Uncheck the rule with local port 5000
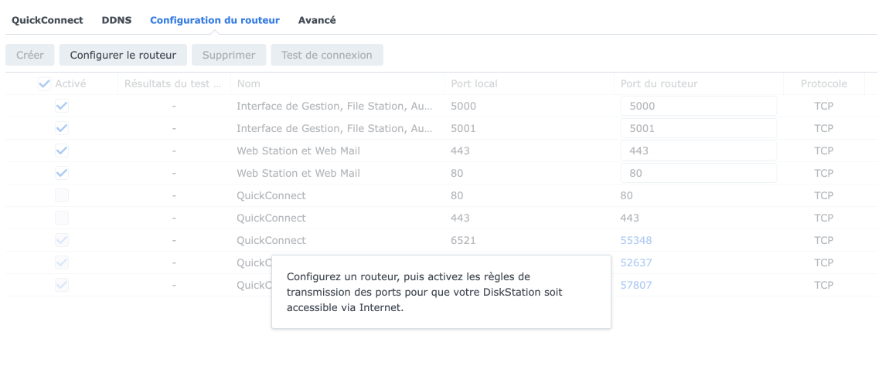The width and height of the screenshot is (882, 369). (62, 106)
